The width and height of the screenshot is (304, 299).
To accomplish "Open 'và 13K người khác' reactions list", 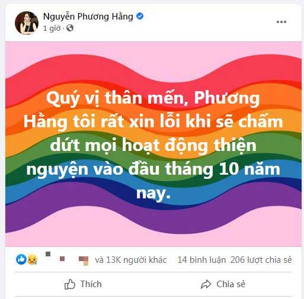I will 131,260.
